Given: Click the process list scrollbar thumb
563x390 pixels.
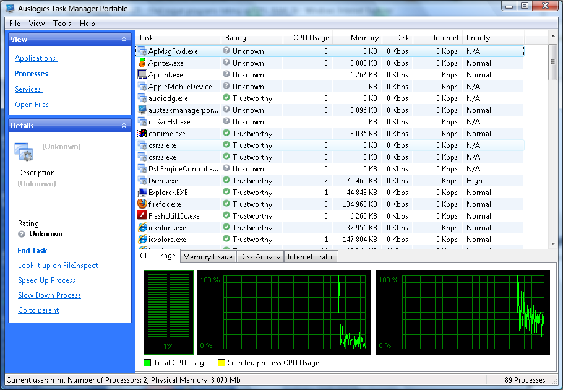Looking at the screenshot, I should tap(553, 62).
